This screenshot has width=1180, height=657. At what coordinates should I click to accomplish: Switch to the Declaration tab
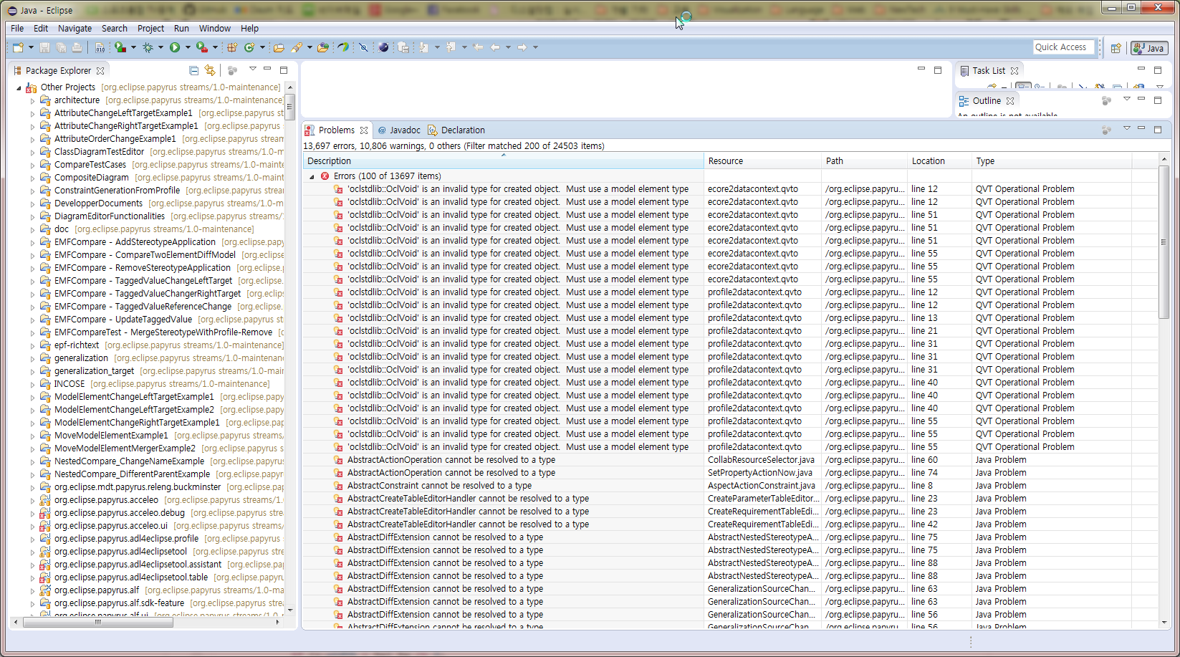(456, 130)
